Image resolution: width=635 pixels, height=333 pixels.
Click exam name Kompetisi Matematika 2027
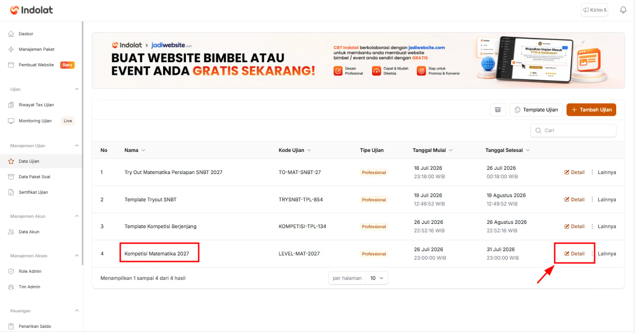(x=157, y=254)
